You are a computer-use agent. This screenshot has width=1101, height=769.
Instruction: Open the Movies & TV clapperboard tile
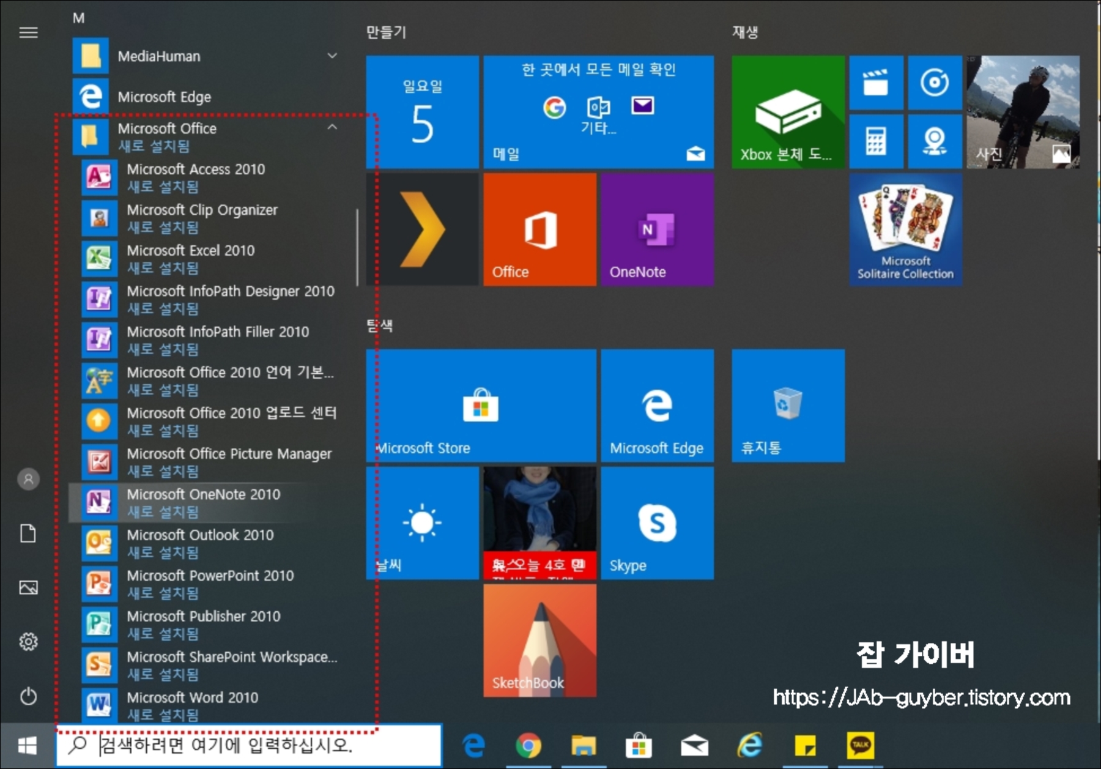(x=876, y=83)
